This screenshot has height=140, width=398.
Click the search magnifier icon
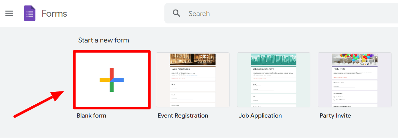click(176, 13)
